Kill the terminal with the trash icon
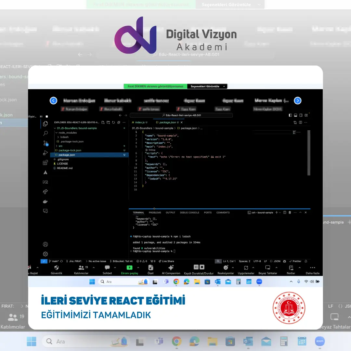The width and height of the screenshot is (351, 351). [x=290, y=213]
